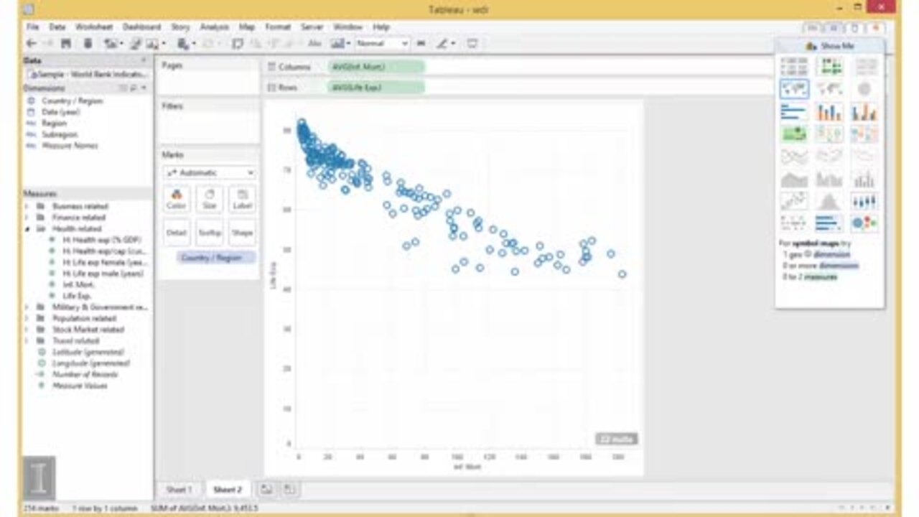Open the Color card in Marks

(177, 199)
